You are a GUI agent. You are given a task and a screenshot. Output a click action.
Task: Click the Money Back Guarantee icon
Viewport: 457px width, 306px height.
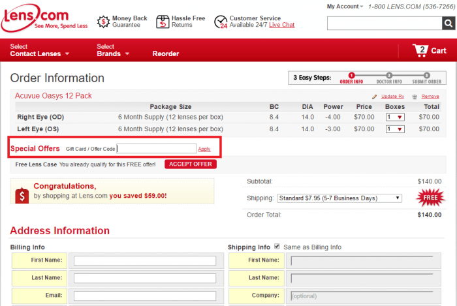point(103,22)
